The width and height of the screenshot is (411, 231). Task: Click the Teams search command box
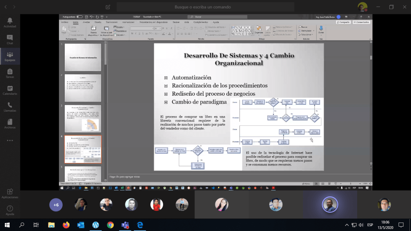205,7
